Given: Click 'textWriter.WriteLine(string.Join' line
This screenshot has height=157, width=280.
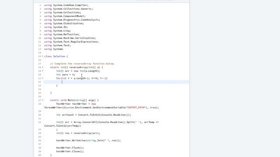Looking at the screenshot, I should click(88, 140).
